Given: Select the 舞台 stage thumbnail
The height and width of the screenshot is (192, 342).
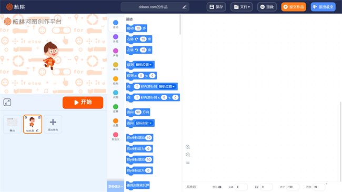Looking at the screenshot, I should pyautogui.click(x=12, y=124).
